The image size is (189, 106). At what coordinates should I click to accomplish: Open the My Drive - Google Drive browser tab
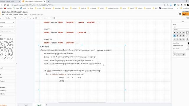click(x=10, y=1)
